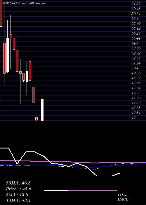Click the 55.44 price axis label

136,38
